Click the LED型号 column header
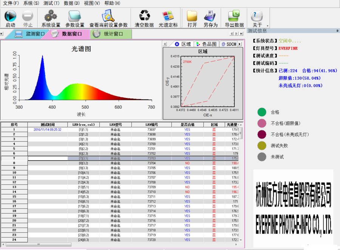This screenshot has height=250, width=340. (116, 125)
